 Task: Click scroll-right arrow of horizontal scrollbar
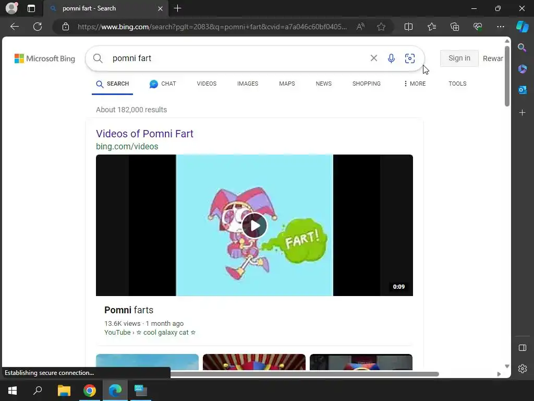(x=499, y=374)
